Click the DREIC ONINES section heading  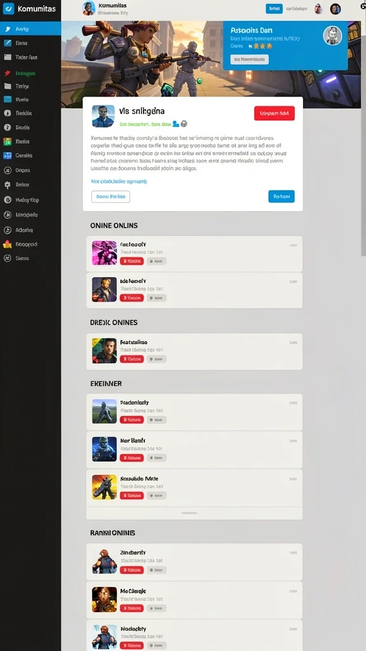click(114, 322)
